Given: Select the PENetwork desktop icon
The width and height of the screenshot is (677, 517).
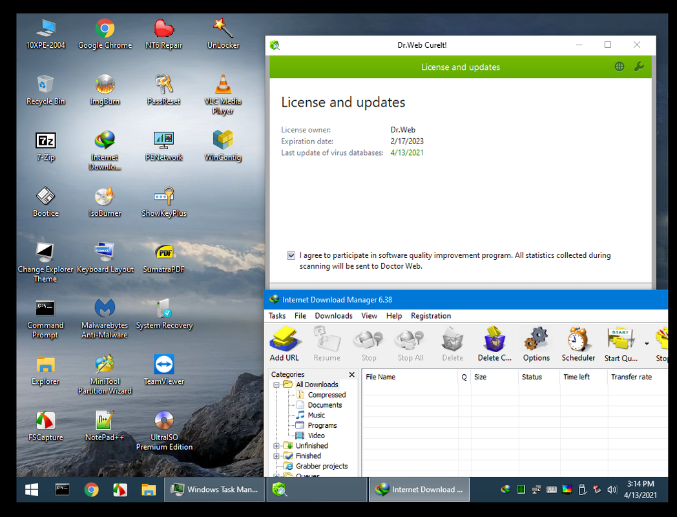Looking at the screenshot, I should (x=163, y=146).
